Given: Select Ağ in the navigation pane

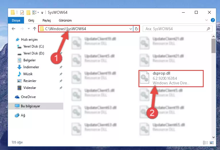Looking at the screenshot, I should click(x=23, y=115).
